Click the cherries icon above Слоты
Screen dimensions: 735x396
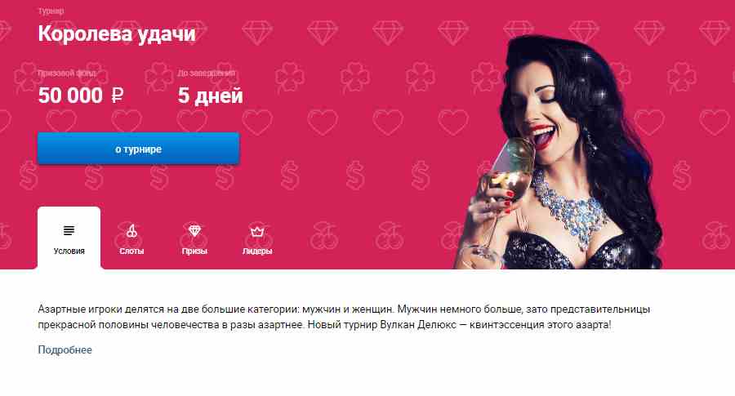click(131, 230)
